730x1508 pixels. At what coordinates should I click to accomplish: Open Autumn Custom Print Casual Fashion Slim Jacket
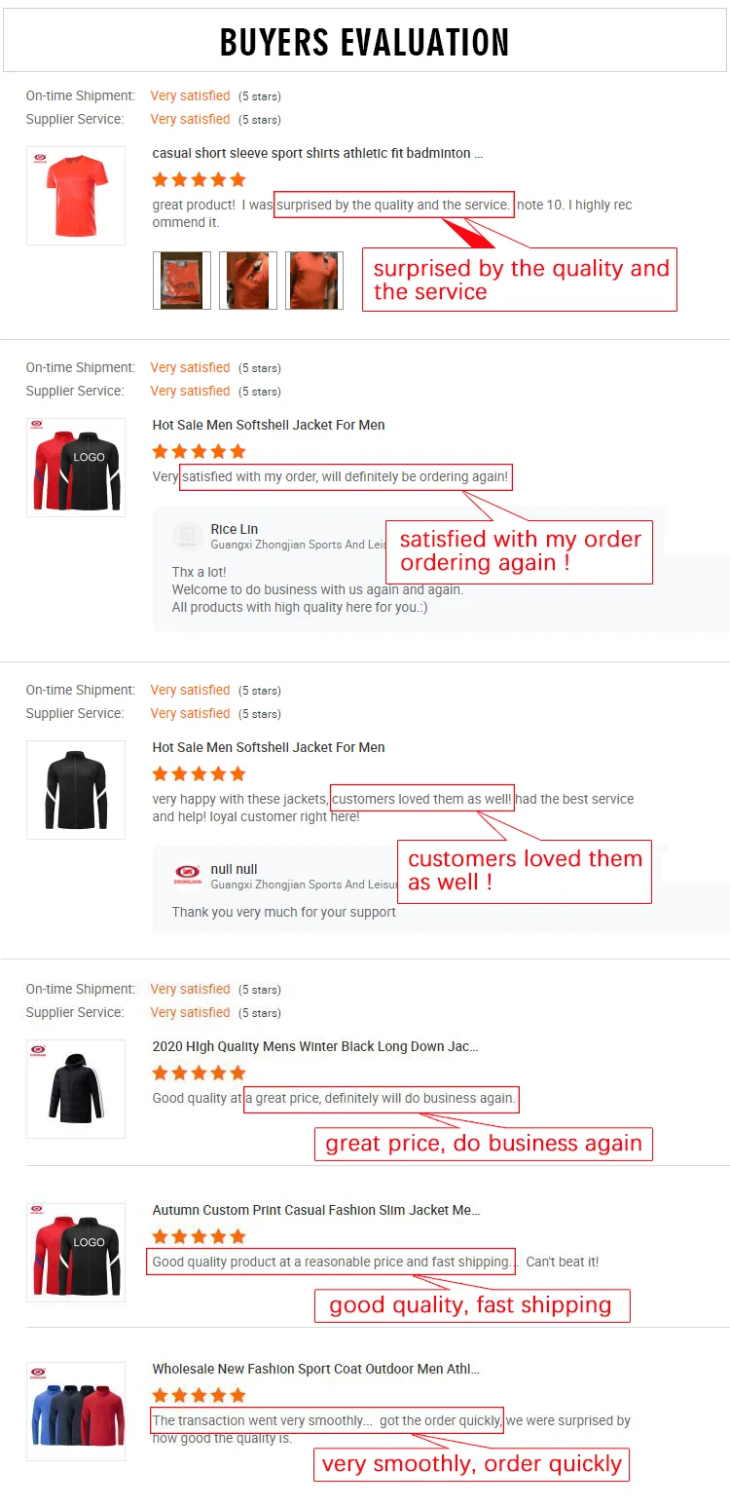[316, 1210]
